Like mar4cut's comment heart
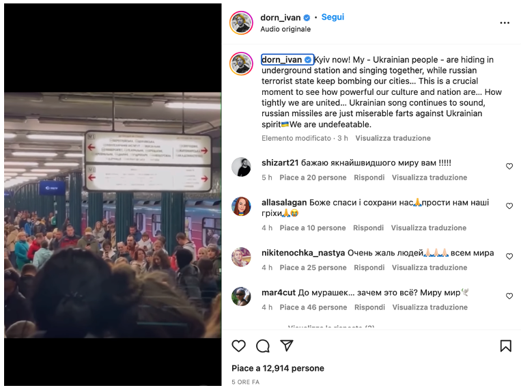The height and width of the screenshot is (390, 521). point(509,296)
